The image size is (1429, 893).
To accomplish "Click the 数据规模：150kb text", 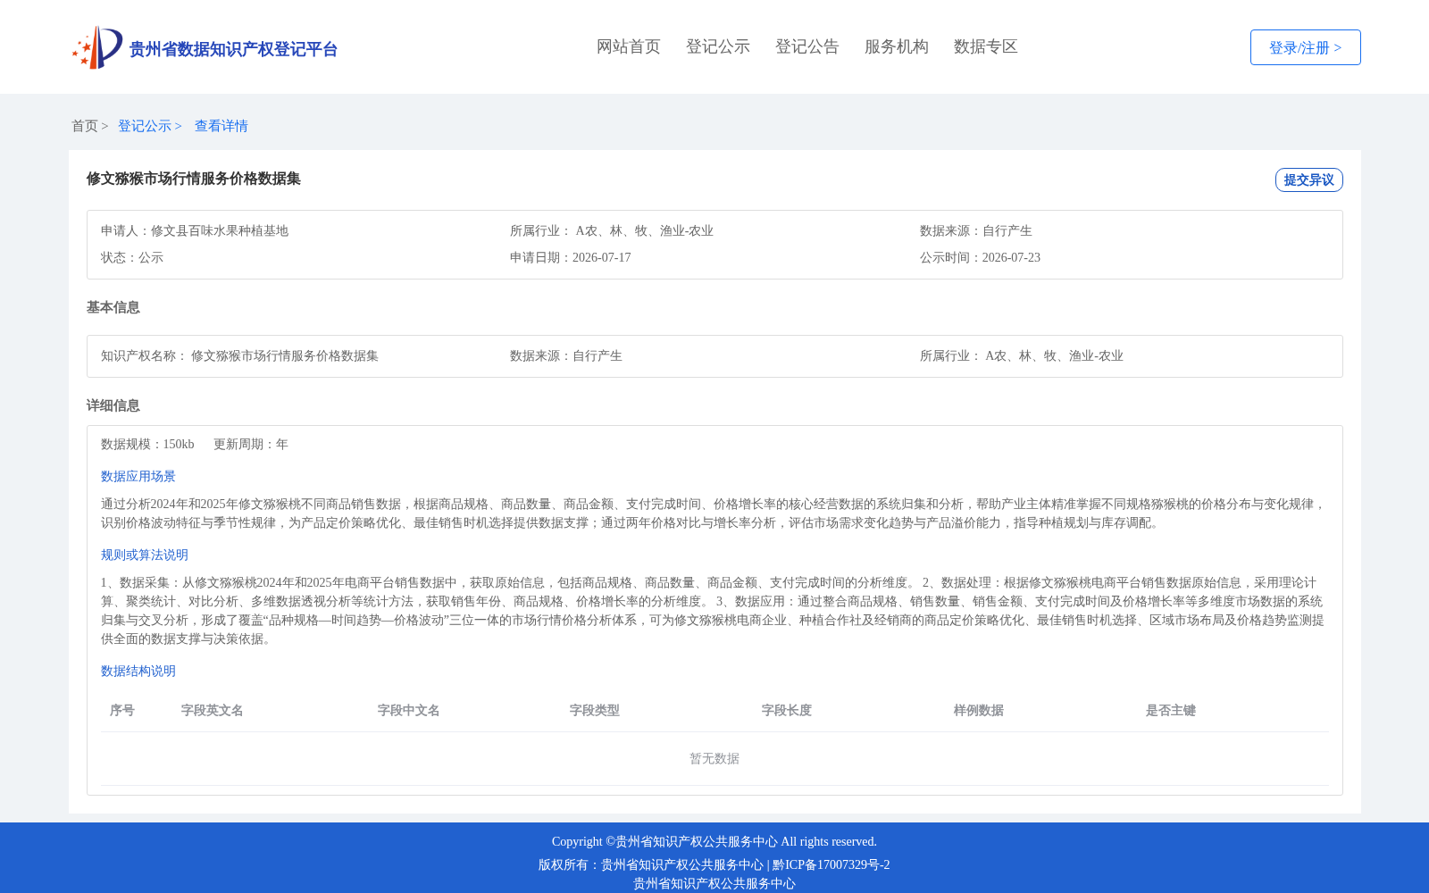I will [147, 444].
